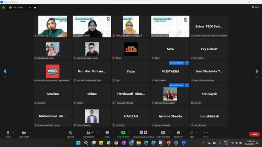Click the green Share Screen icon

(x=123, y=133)
